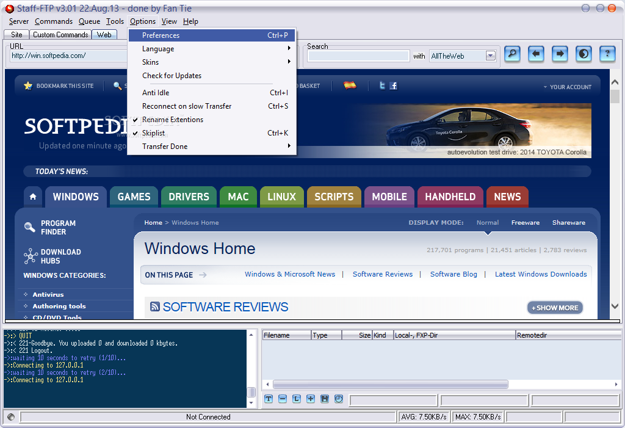Click the magnifier search button in web toolbar
Screen dimensions: 625x428
pyautogui.click(x=512, y=54)
